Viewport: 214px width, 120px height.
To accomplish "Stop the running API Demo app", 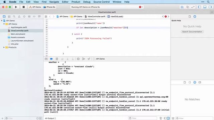I will point(24,7).
